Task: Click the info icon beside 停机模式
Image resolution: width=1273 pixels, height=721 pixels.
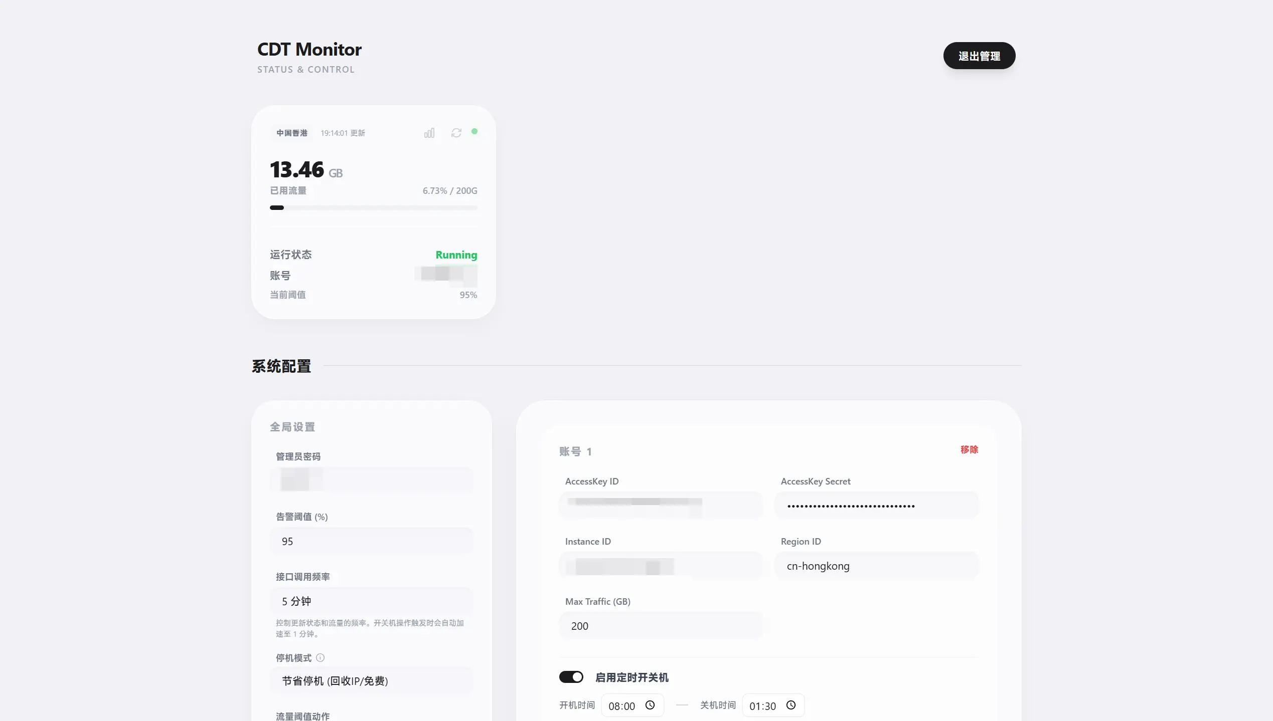Action: (321, 658)
